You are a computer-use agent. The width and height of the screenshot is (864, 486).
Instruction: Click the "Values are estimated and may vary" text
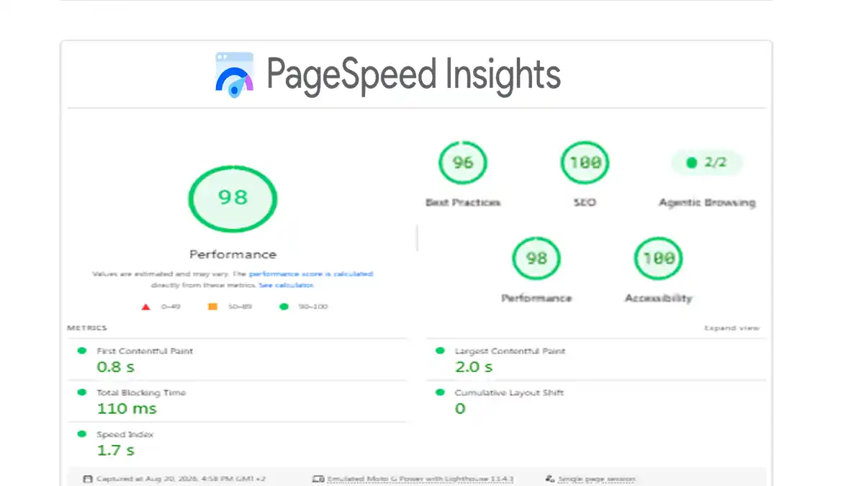(x=161, y=274)
